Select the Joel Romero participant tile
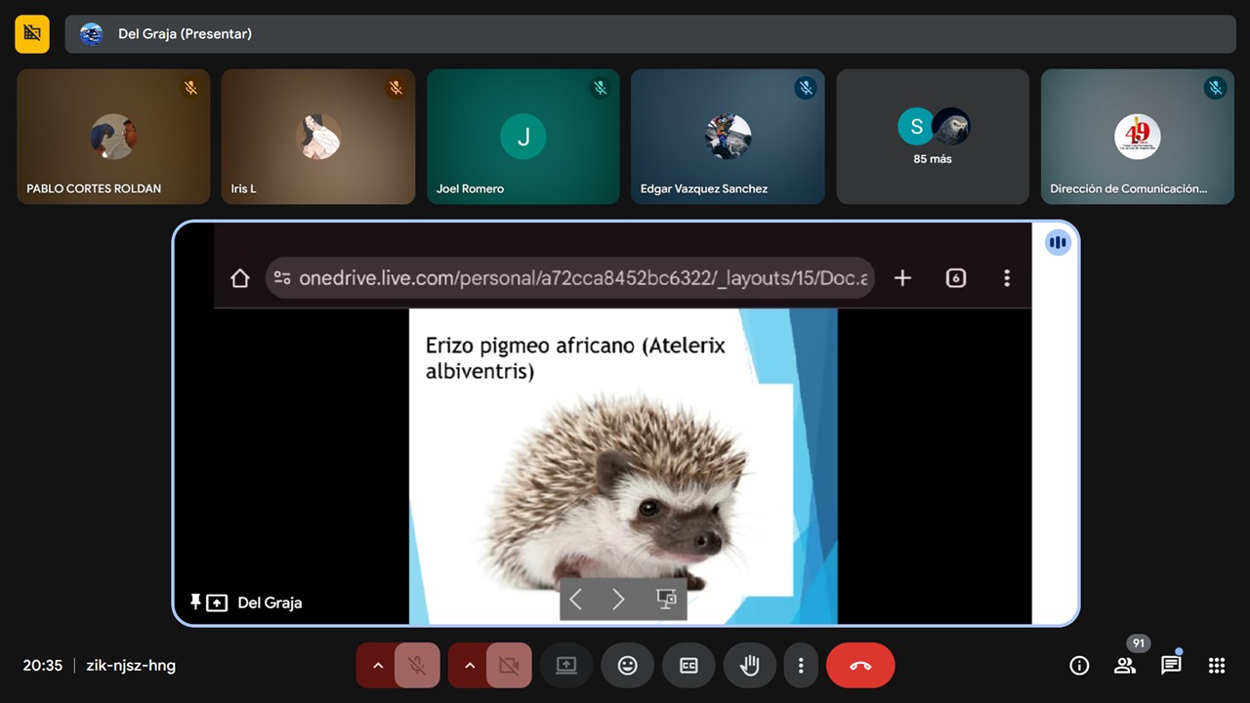 [522, 137]
